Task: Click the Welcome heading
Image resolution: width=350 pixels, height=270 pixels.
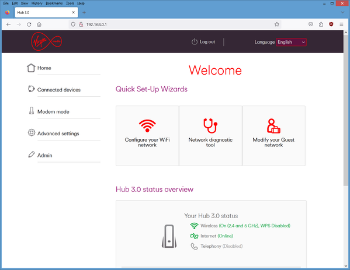Action: click(x=215, y=70)
